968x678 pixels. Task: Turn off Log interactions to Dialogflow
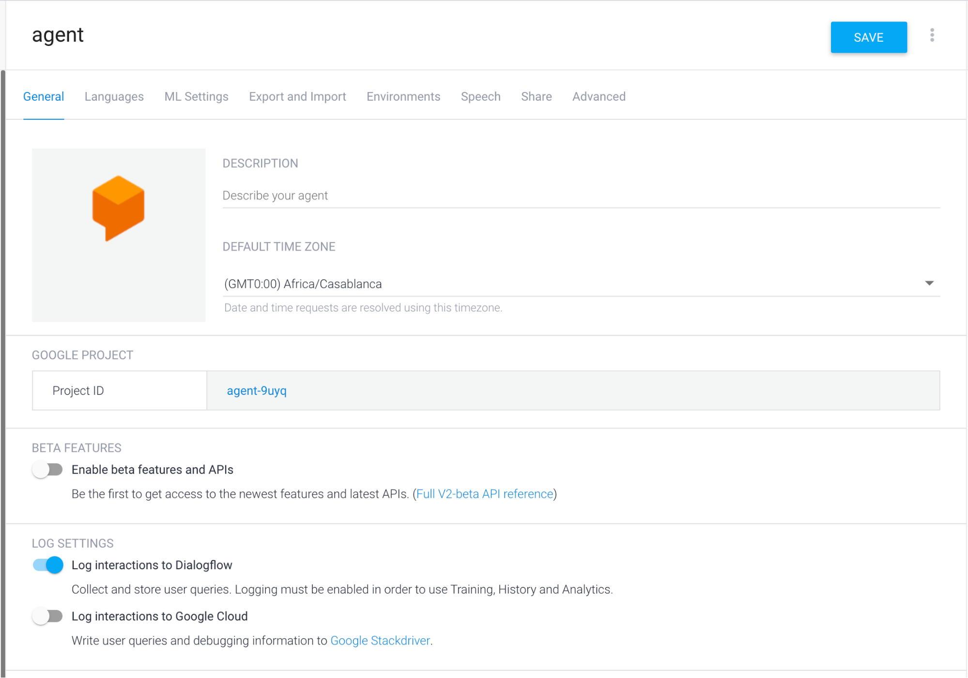coord(47,565)
